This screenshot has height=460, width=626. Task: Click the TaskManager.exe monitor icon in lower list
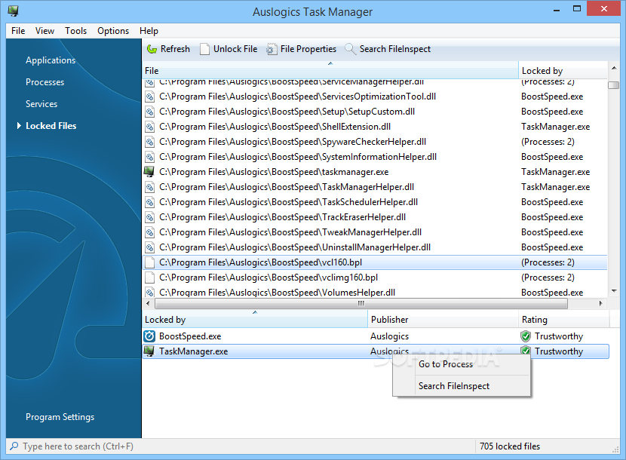[x=149, y=351]
